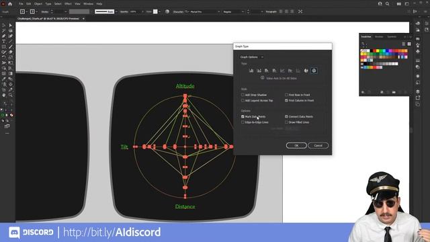Open the Arrange Documents icon

pyautogui.click(x=399, y=4)
